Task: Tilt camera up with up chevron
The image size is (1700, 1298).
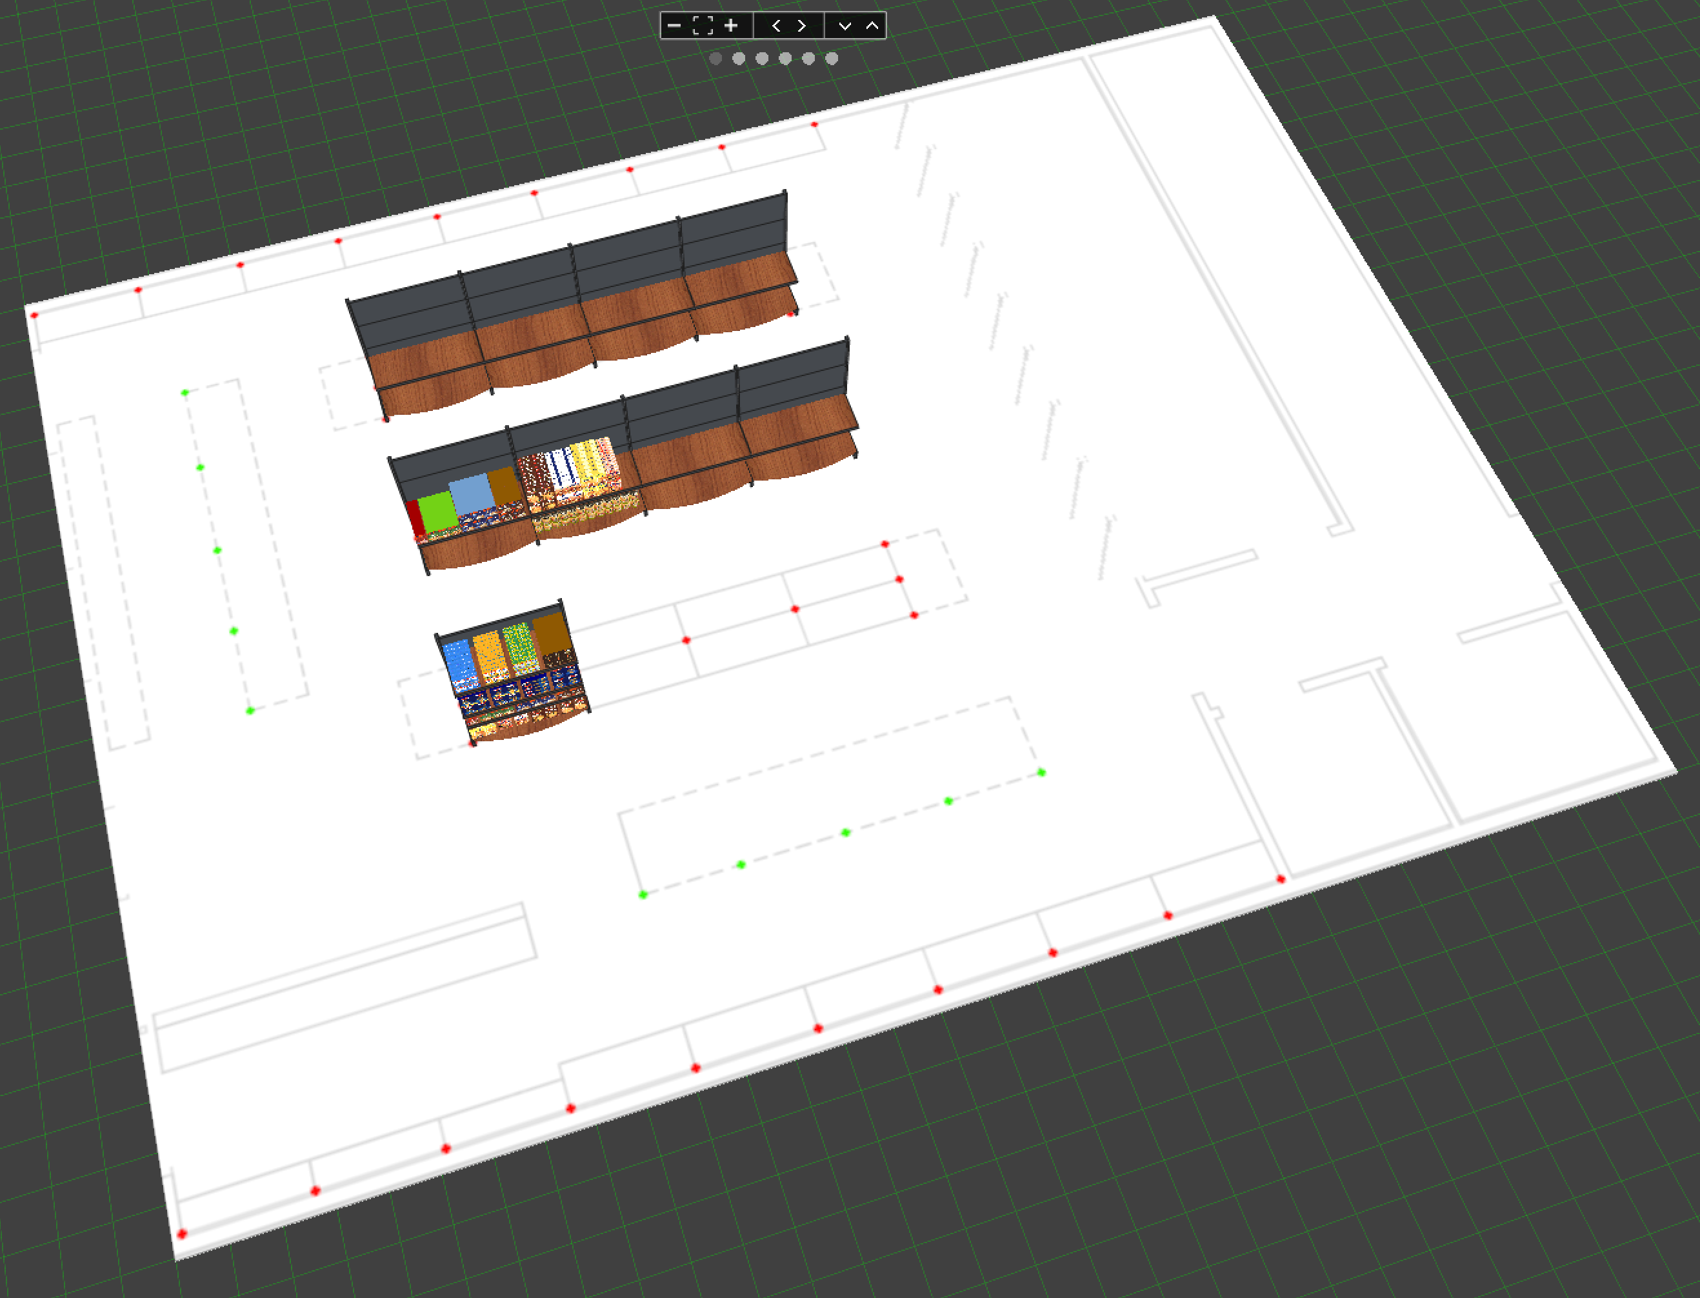Action: click(872, 26)
